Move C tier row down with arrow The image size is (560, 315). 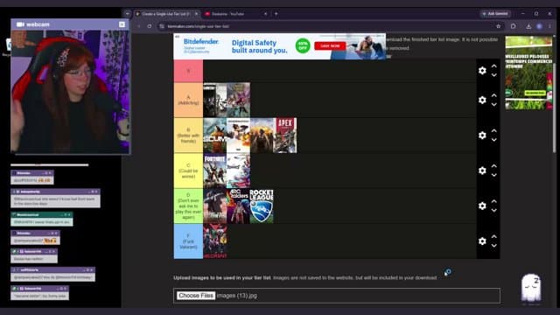pyautogui.click(x=493, y=175)
